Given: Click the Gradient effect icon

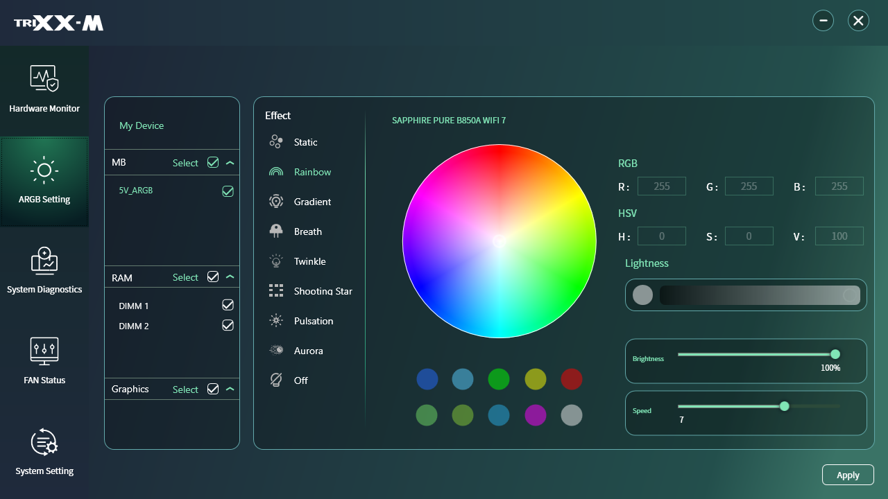Looking at the screenshot, I should (276, 202).
